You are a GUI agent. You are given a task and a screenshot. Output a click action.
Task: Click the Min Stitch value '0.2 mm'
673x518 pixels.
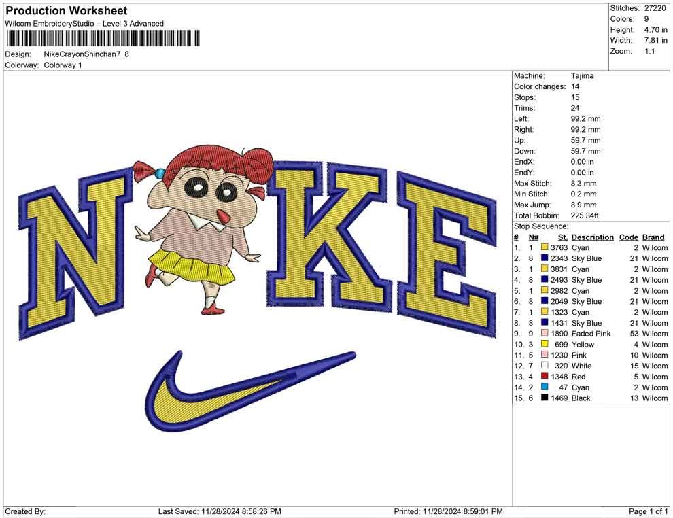point(584,194)
